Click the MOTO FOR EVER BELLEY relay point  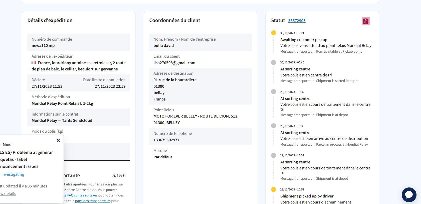[196, 120]
